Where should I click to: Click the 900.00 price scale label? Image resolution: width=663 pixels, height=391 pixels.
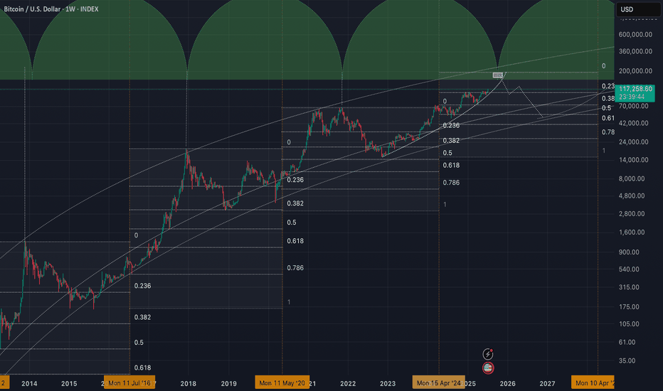click(629, 252)
